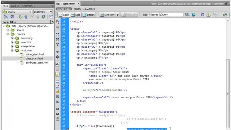Screen dimensions: 231x130
Task: Switch to Design view
Action: click(x=88, y=15)
